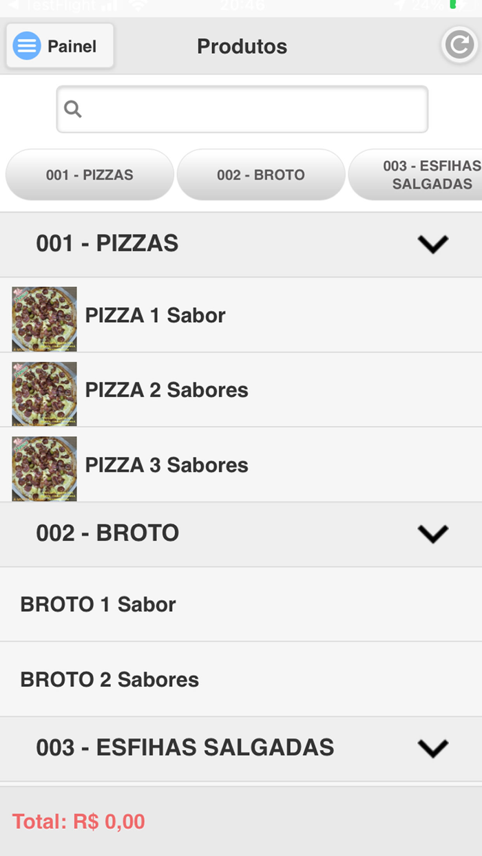Open the Painel hamburger menu icon
Viewport: 482px width, 856px height.
tap(26, 45)
